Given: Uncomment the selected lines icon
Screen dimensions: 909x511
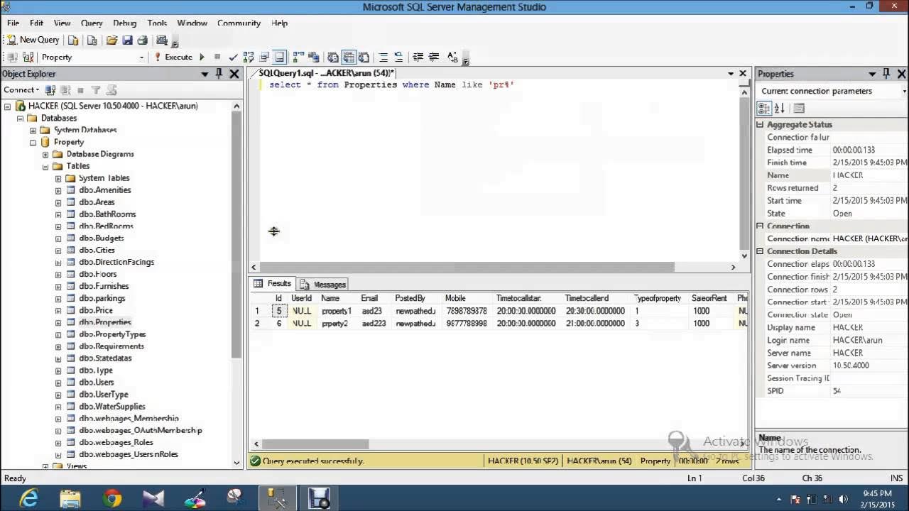Looking at the screenshot, I should [x=398, y=57].
